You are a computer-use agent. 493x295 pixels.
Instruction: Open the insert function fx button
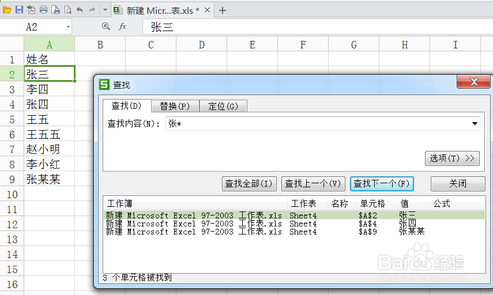point(122,27)
